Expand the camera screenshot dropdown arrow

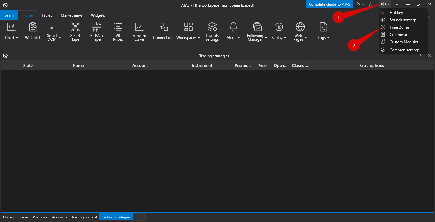364,4
